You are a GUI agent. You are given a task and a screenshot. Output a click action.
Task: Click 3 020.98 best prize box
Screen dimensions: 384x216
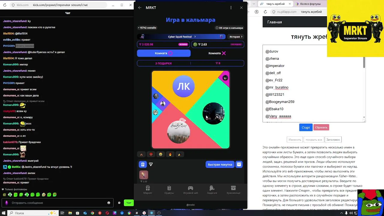[x=163, y=44]
